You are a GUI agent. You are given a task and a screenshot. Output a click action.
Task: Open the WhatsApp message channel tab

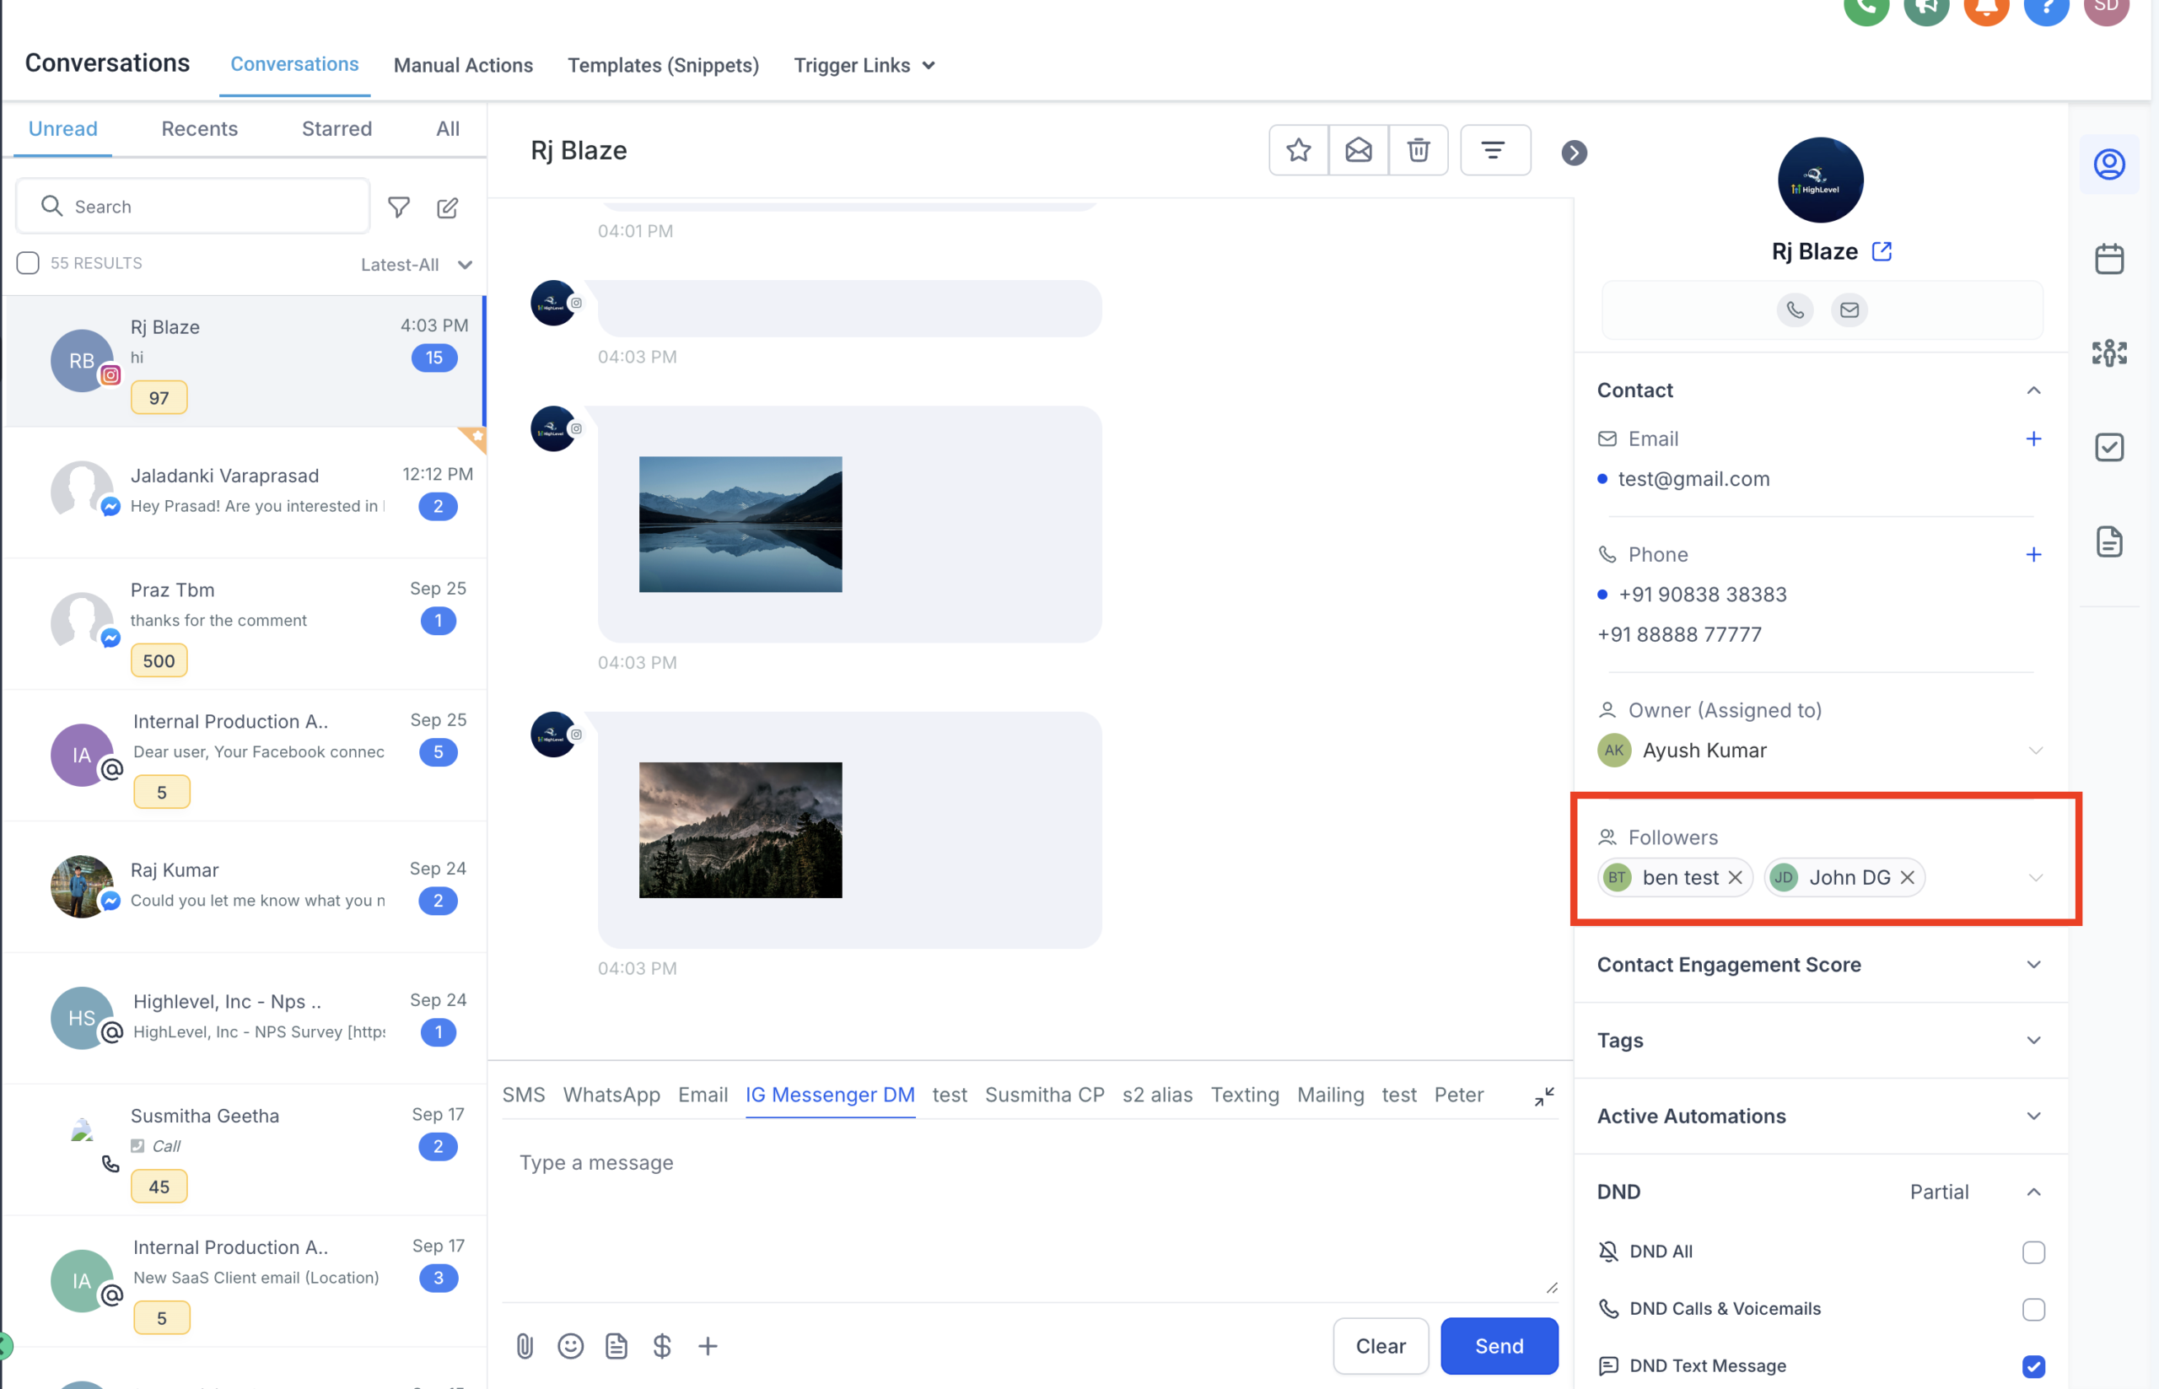coord(611,1094)
